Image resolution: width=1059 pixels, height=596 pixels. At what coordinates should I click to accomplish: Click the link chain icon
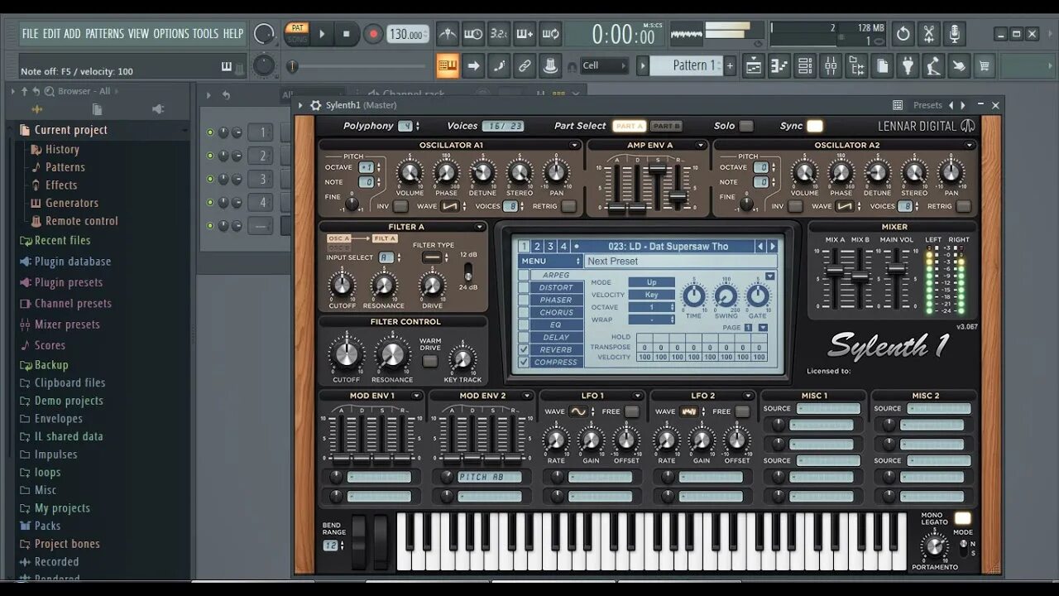[525, 65]
